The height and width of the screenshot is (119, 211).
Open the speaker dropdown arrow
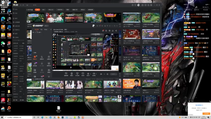click(x=96, y=74)
